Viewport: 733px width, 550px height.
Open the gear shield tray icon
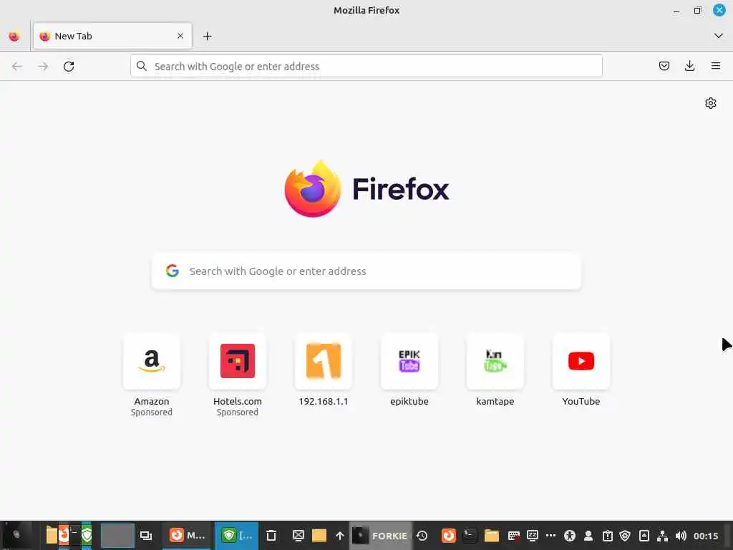[x=625, y=536]
